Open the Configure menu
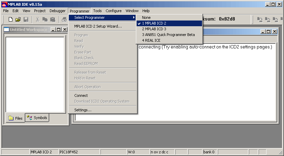 (114, 11)
